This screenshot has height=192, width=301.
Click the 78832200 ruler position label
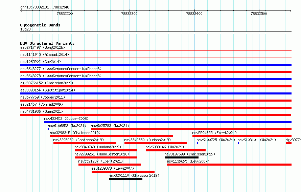coord(65,14)
